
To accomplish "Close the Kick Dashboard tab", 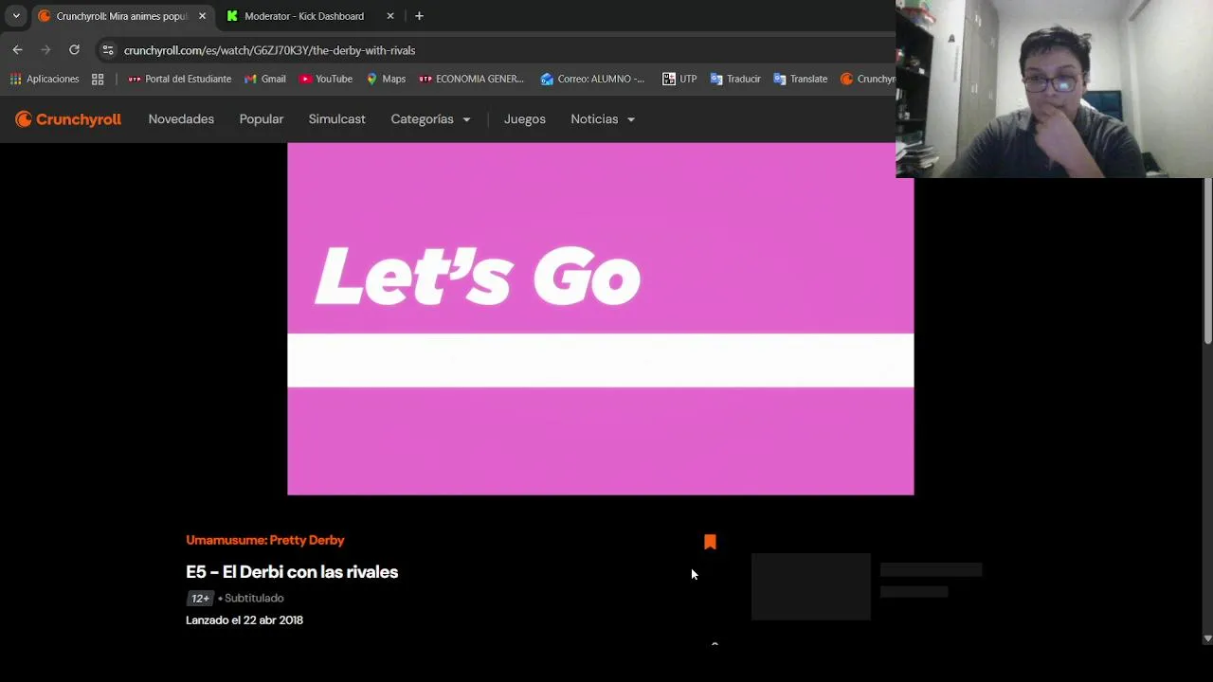I will 389,16.
